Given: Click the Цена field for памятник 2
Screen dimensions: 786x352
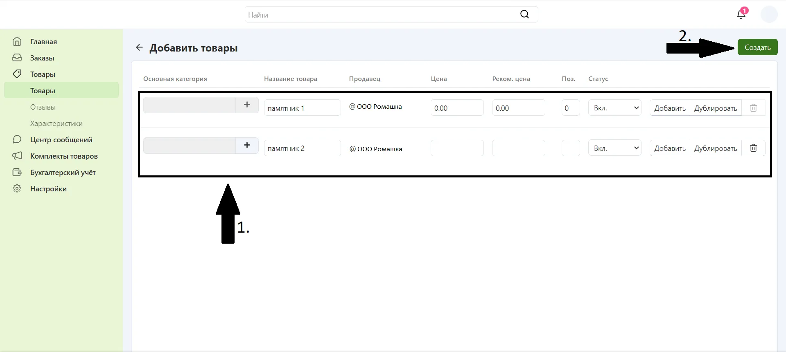Looking at the screenshot, I should coord(457,148).
